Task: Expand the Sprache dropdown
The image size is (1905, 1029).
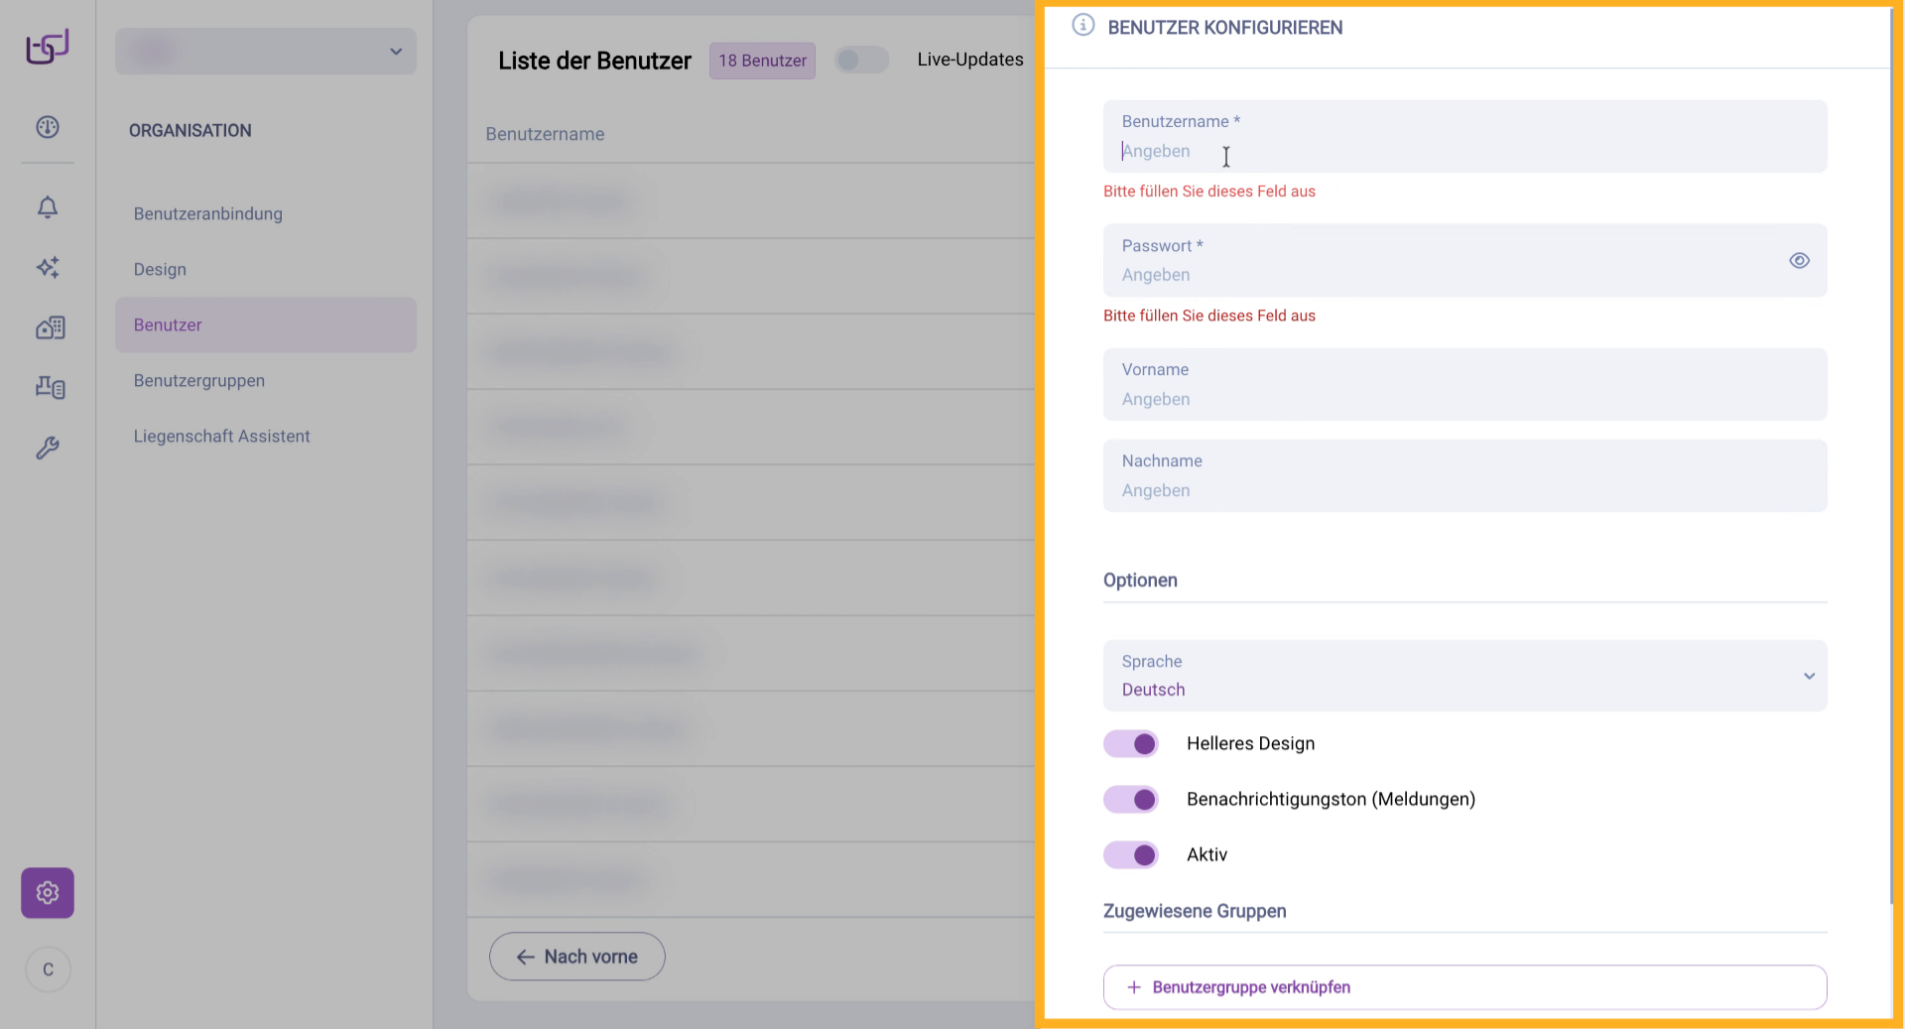Action: click(x=1464, y=676)
